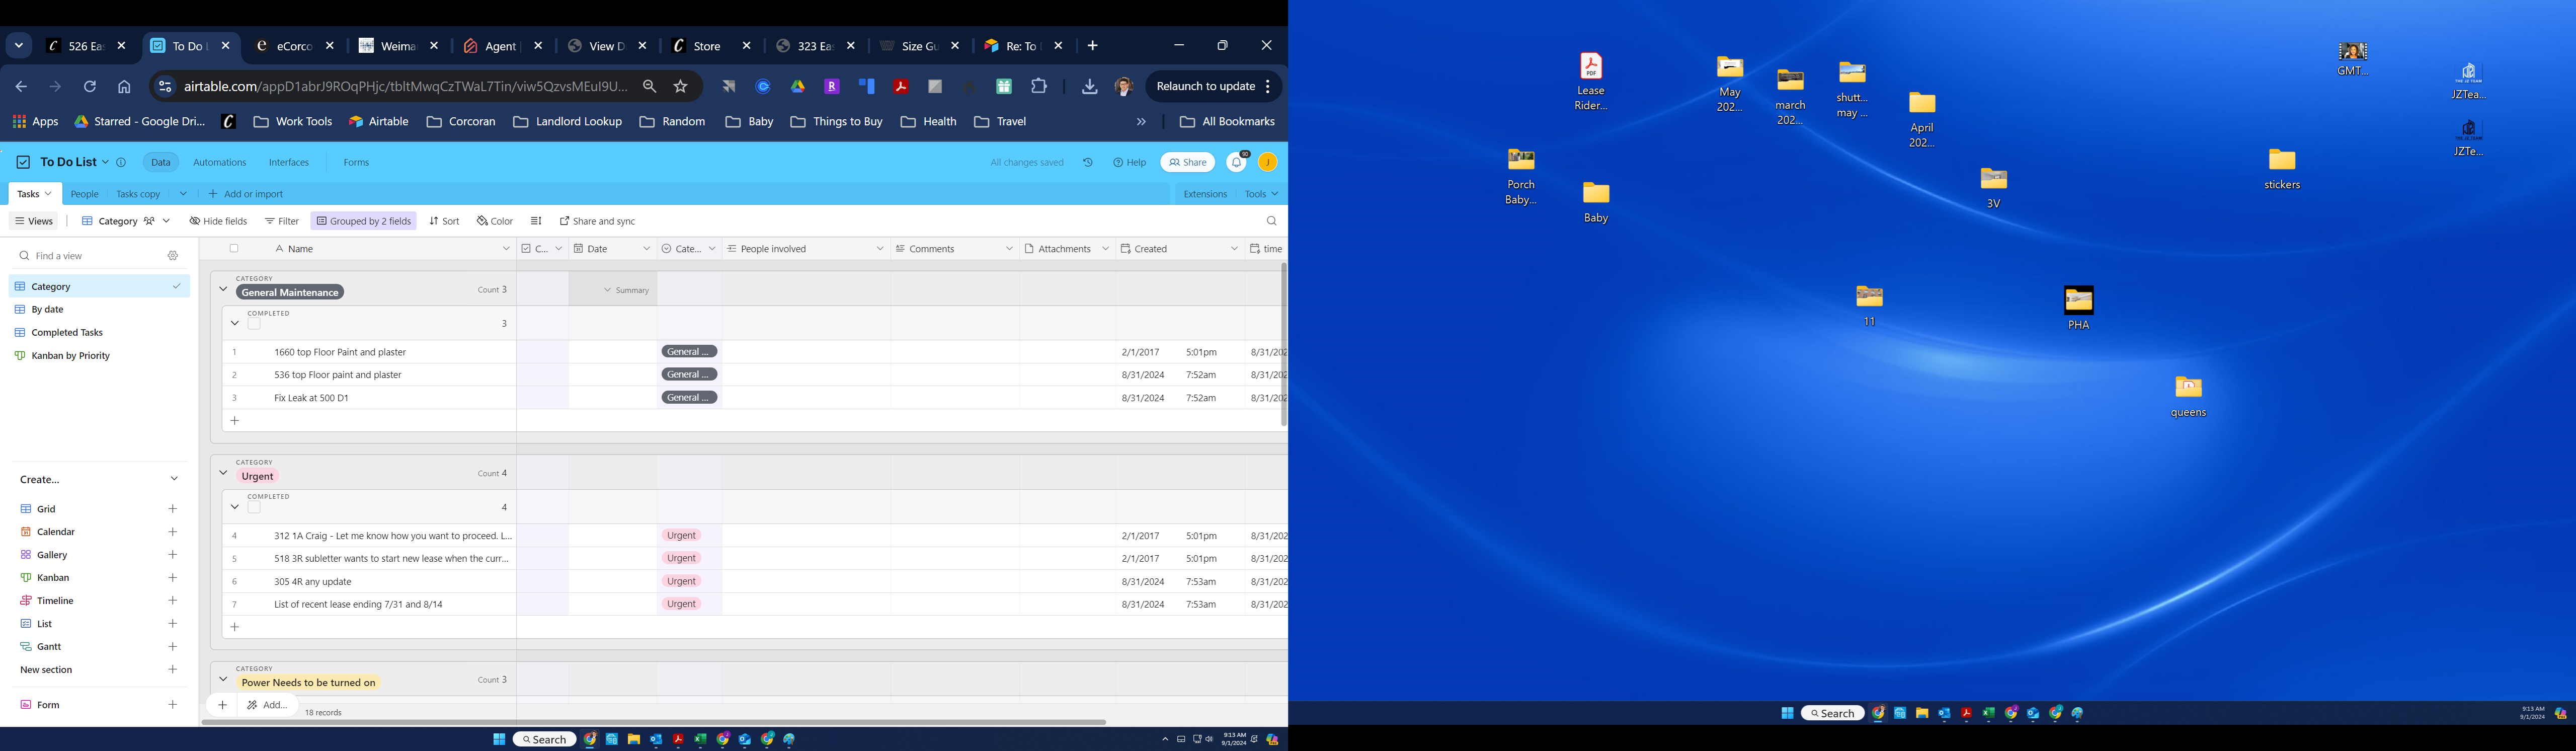Open the Automations tab
This screenshot has height=751, width=2576.
click(219, 162)
